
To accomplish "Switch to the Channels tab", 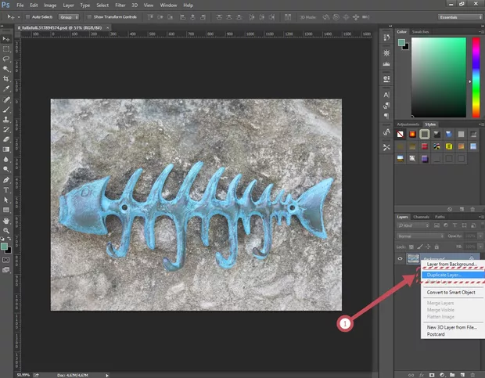I will (421, 217).
